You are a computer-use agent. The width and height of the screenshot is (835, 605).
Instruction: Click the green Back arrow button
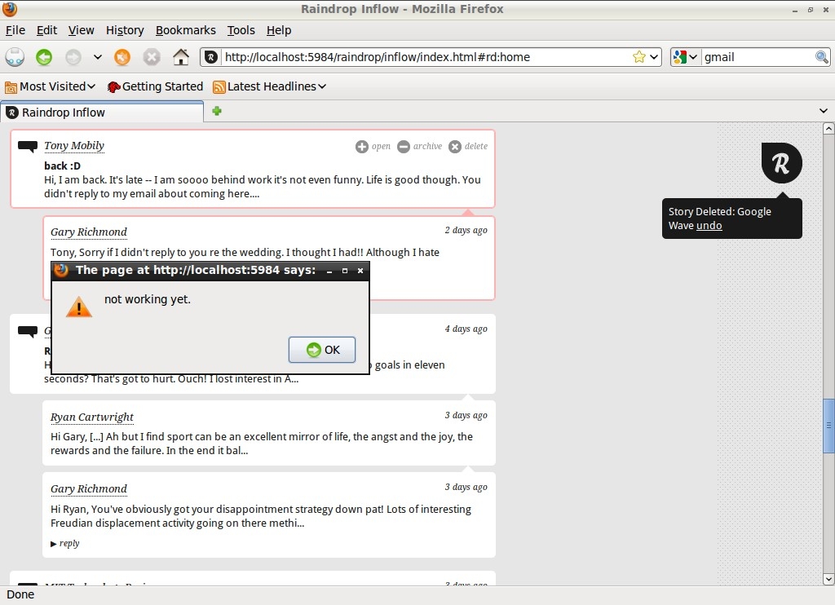click(44, 57)
